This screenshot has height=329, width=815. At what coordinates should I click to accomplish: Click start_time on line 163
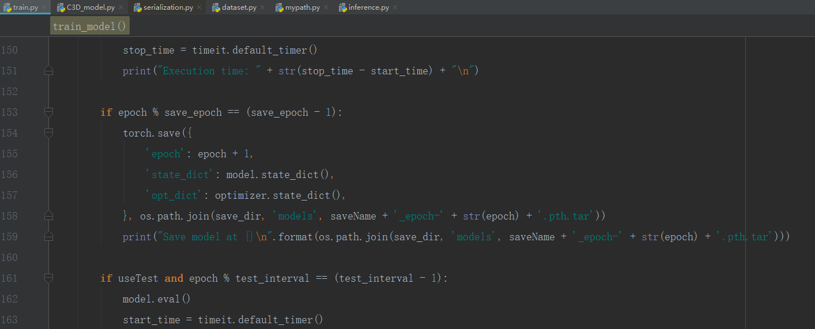[x=152, y=320]
